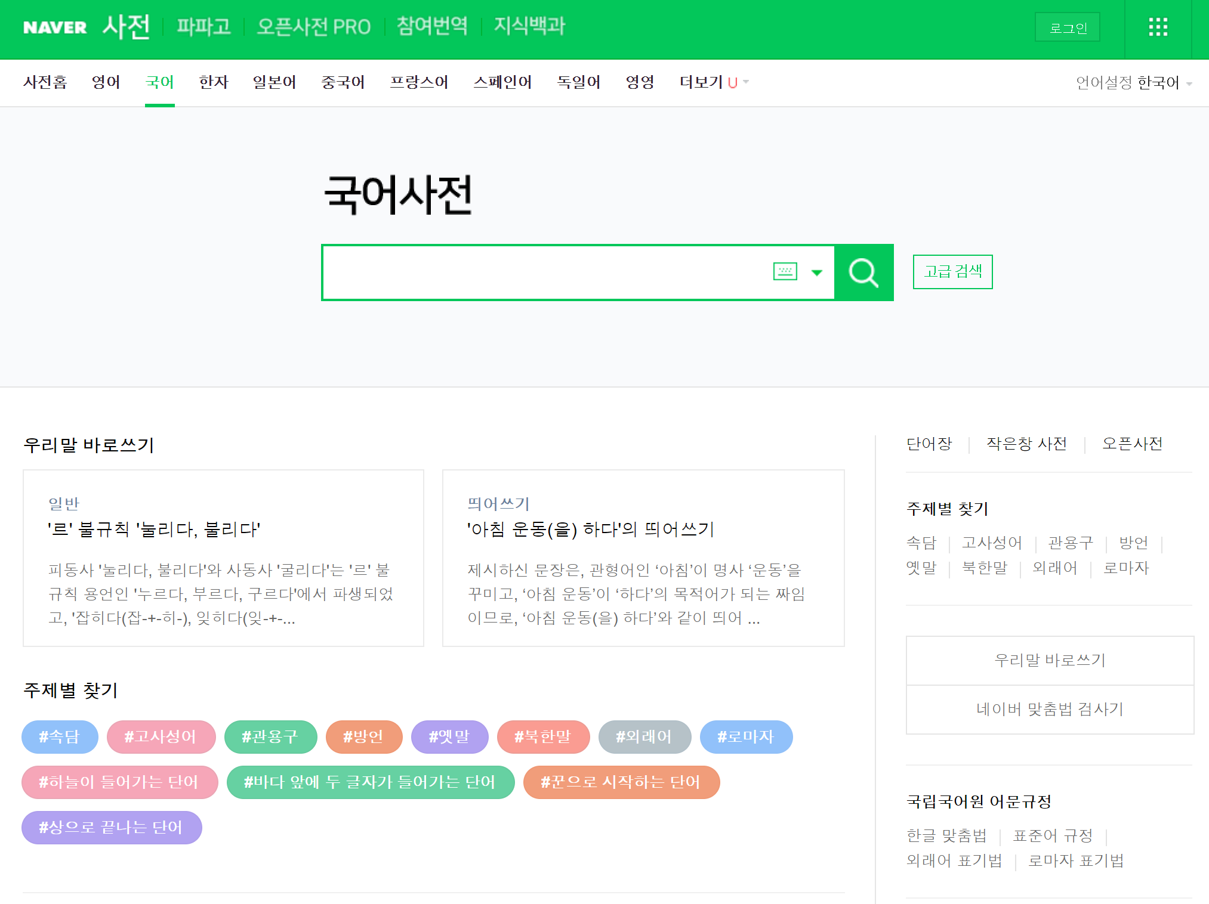Open the 띄어쓰기 article about 아침 운동 하다
The image size is (1209, 904).
(590, 530)
